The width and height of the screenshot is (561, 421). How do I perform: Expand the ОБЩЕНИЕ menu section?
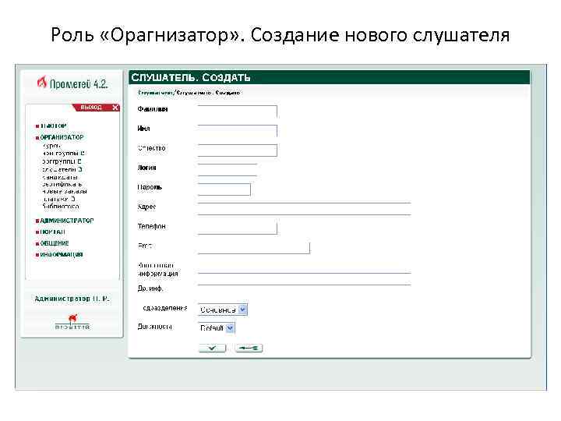pos(54,243)
